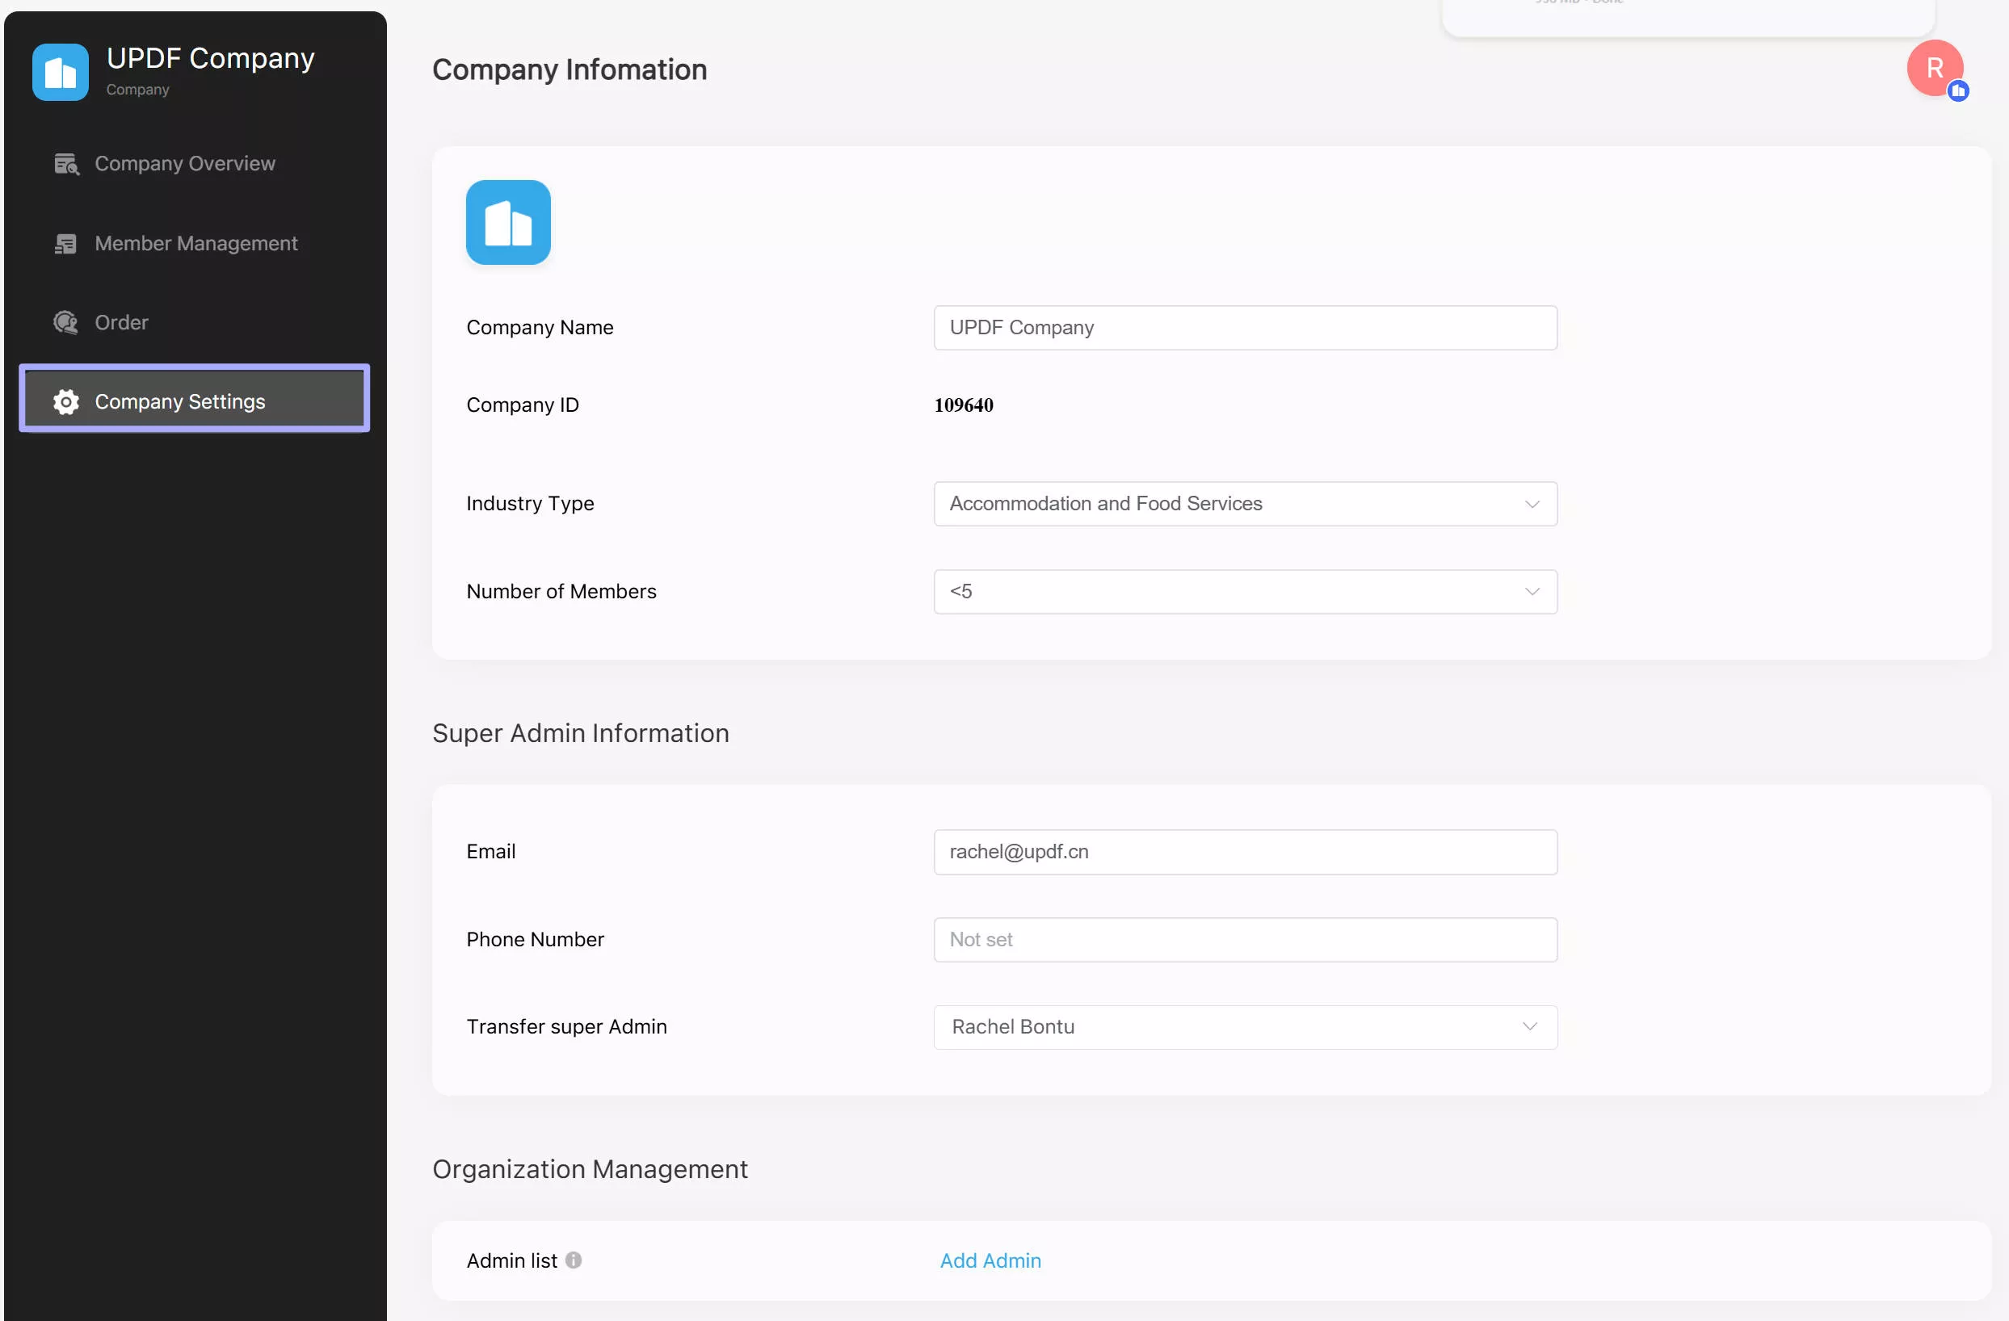Click the Transfer super Admin chevron arrow
This screenshot has height=1321, width=2009.
1529,1026
